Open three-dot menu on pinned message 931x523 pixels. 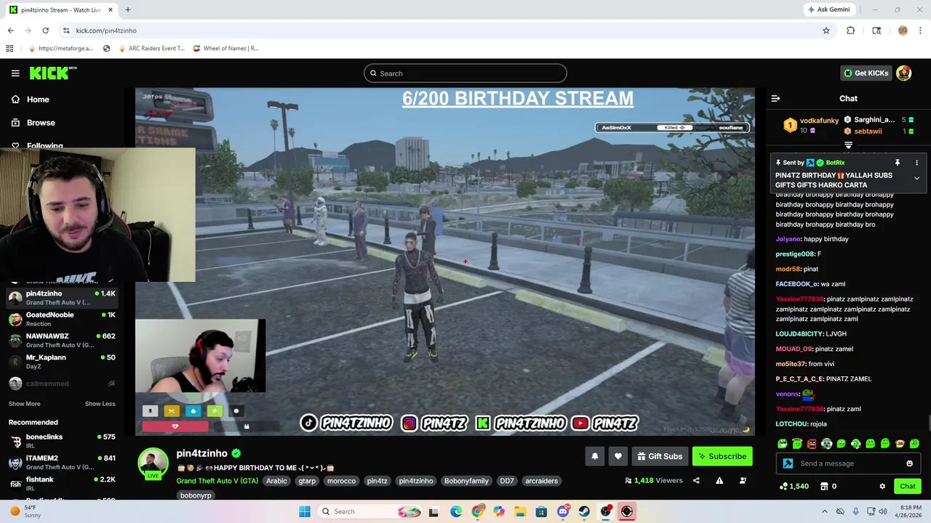pos(916,163)
